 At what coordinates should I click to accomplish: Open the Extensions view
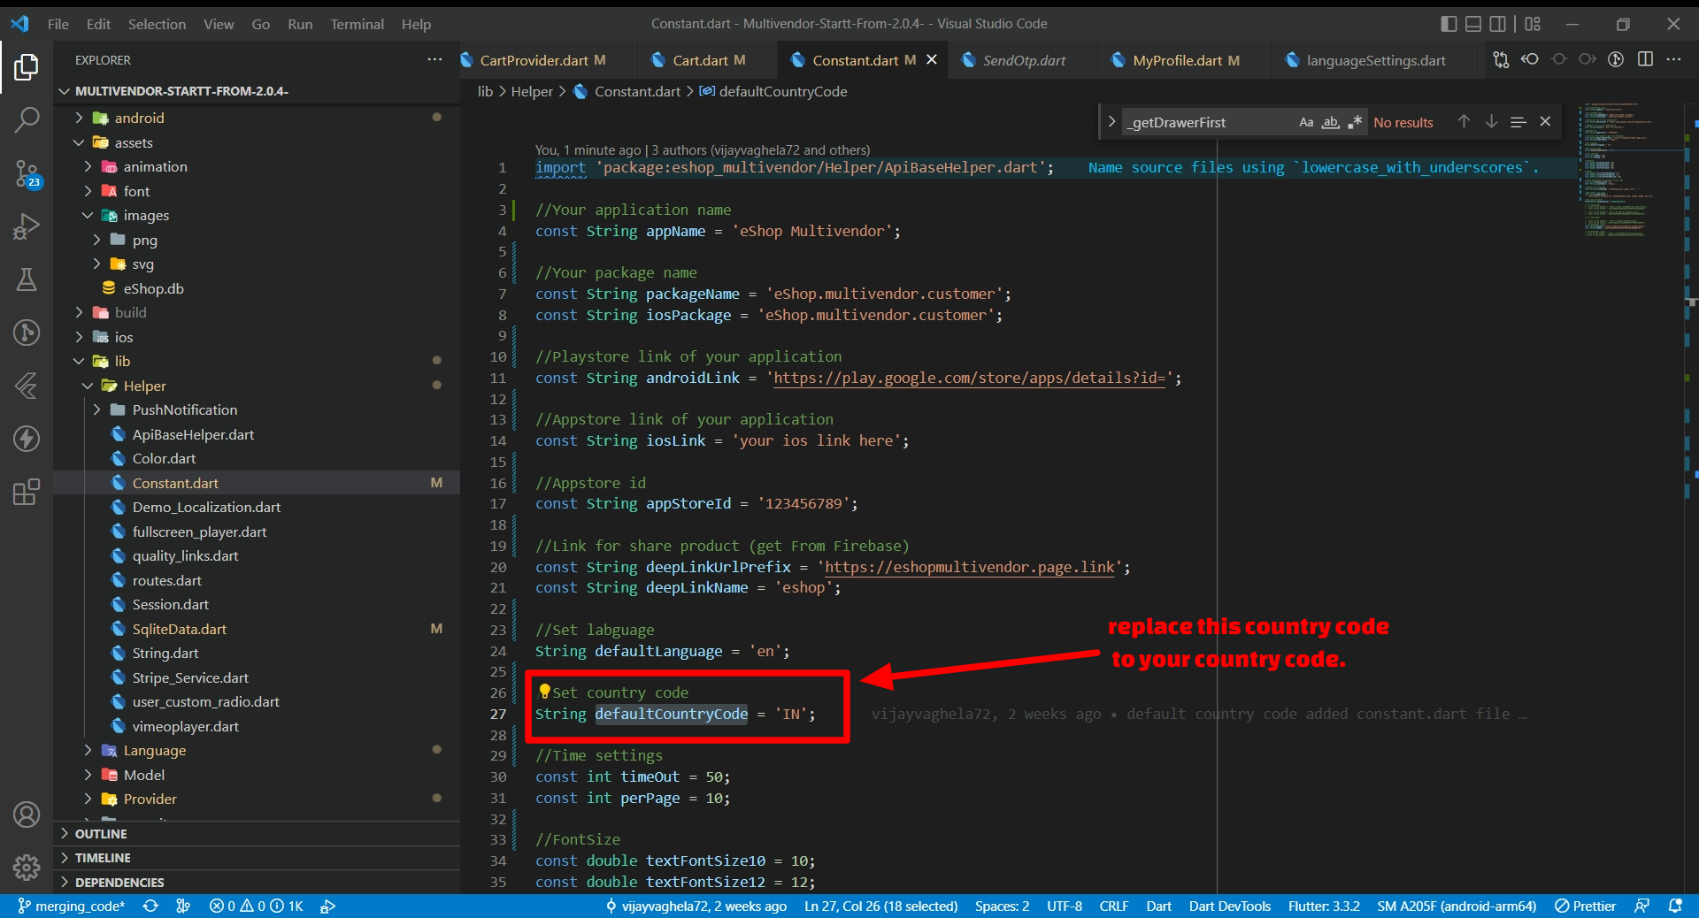coord(27,492)
